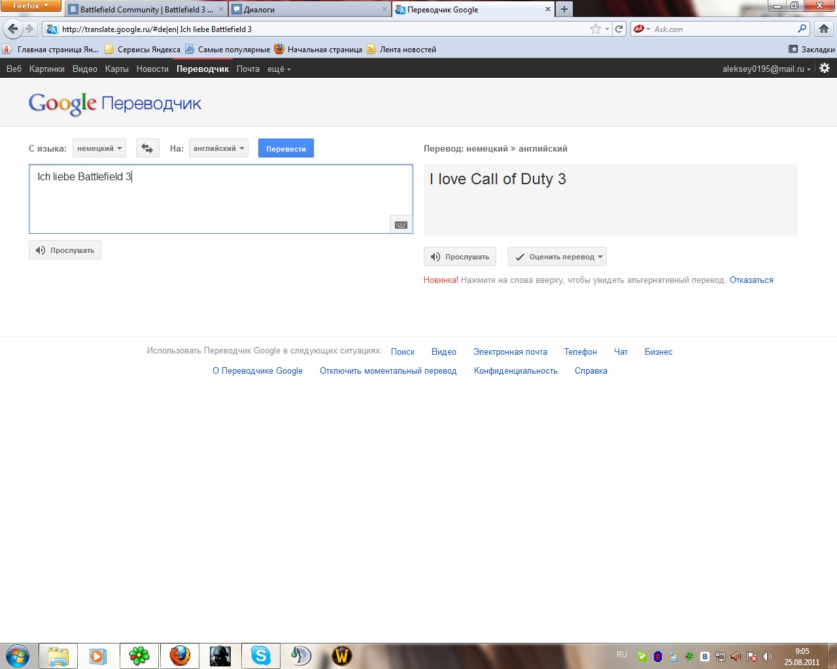Click Прослушать under the translation
This screenshot has width=837, height=669.
(460, 257)
